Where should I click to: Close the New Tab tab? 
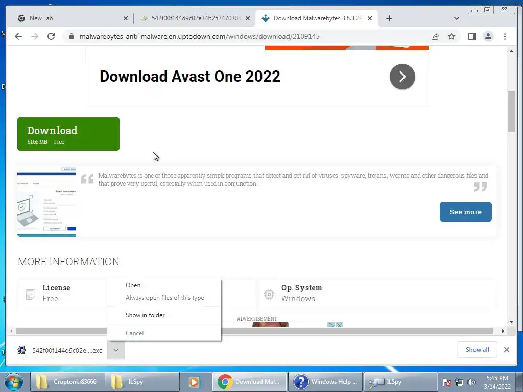point(126,18)
